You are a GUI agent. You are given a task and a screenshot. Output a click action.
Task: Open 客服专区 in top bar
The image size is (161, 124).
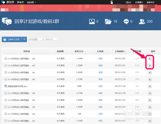150,2
